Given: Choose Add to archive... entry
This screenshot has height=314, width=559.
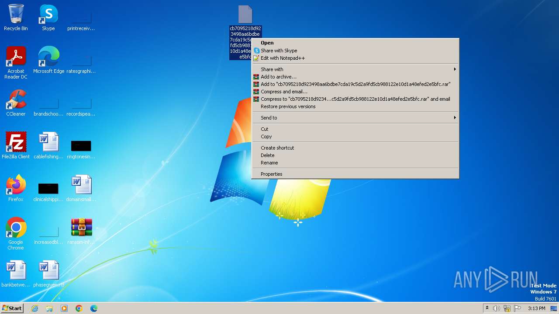Looking at the screenshot, I should (355, 77).
